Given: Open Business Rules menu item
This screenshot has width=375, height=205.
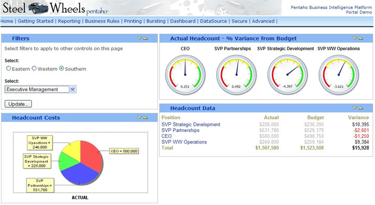Looking at the screenshot, I should click(102, 21).
